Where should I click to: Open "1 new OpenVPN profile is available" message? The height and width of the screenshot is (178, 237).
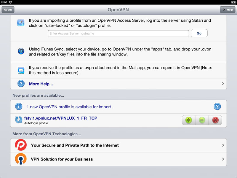coord(69,107)
